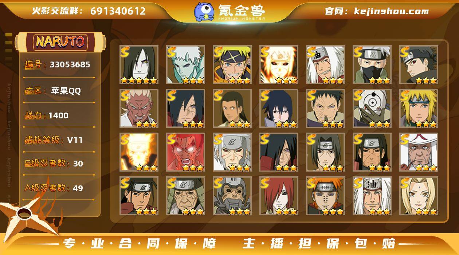
Task: Click the V11 noble level value
Action: [75, 140]
